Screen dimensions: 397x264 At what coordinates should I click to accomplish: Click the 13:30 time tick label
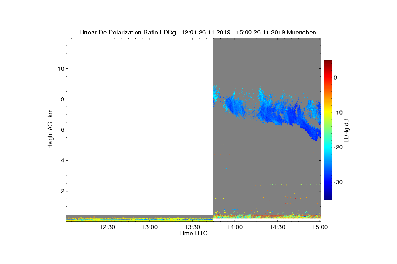(x=192, y=227)
